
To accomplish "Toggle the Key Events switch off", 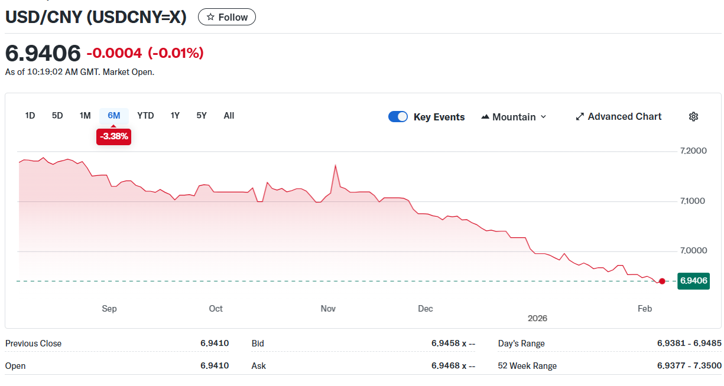I will click(x=398, y=117).
